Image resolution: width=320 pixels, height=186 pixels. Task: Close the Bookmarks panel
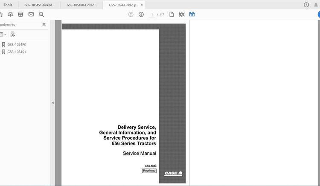click(44, 24)
